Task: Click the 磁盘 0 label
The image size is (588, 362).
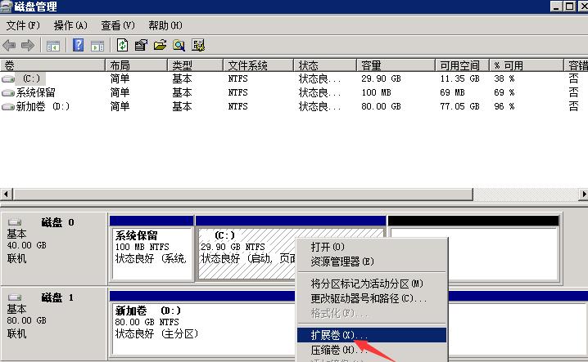Action: tap(57, 222)
